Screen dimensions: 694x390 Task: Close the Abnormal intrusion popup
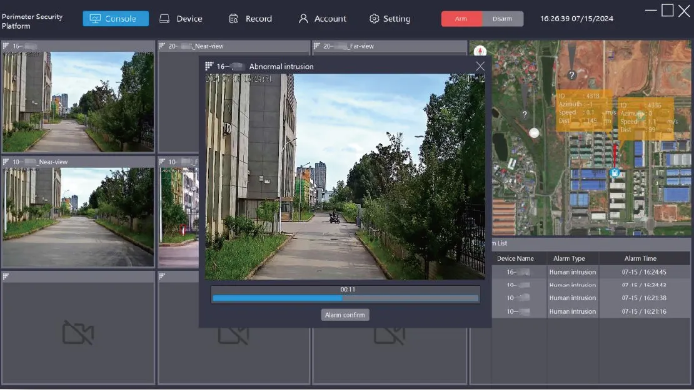pyautogui.click(x=480, y=66)
